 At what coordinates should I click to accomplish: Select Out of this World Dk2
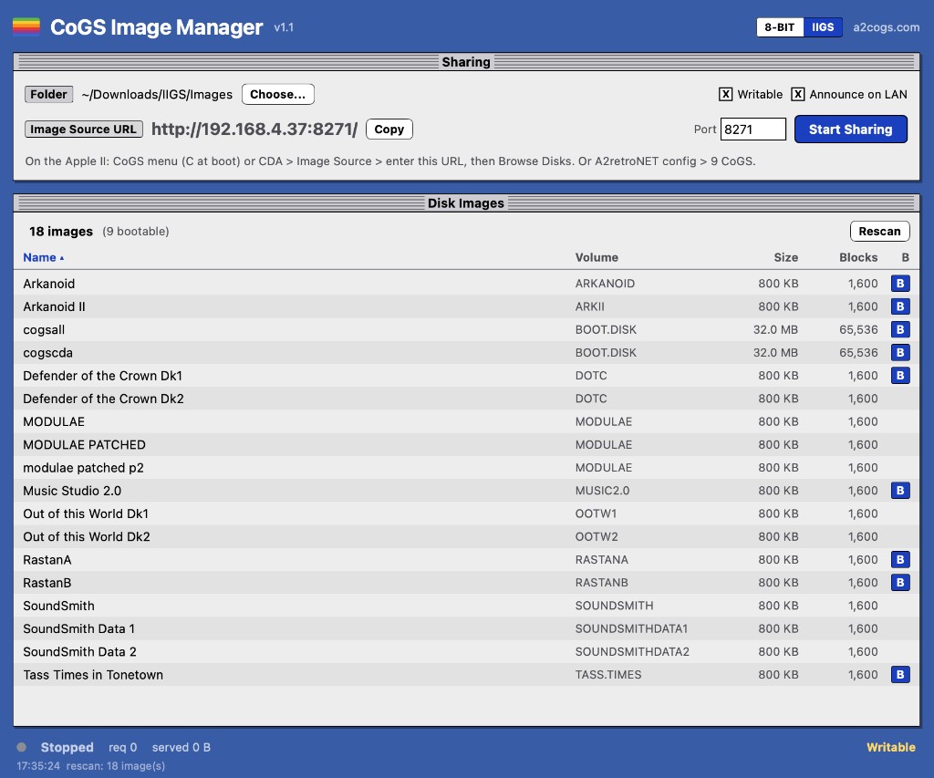pyautogui.click(x=466, y=536)
